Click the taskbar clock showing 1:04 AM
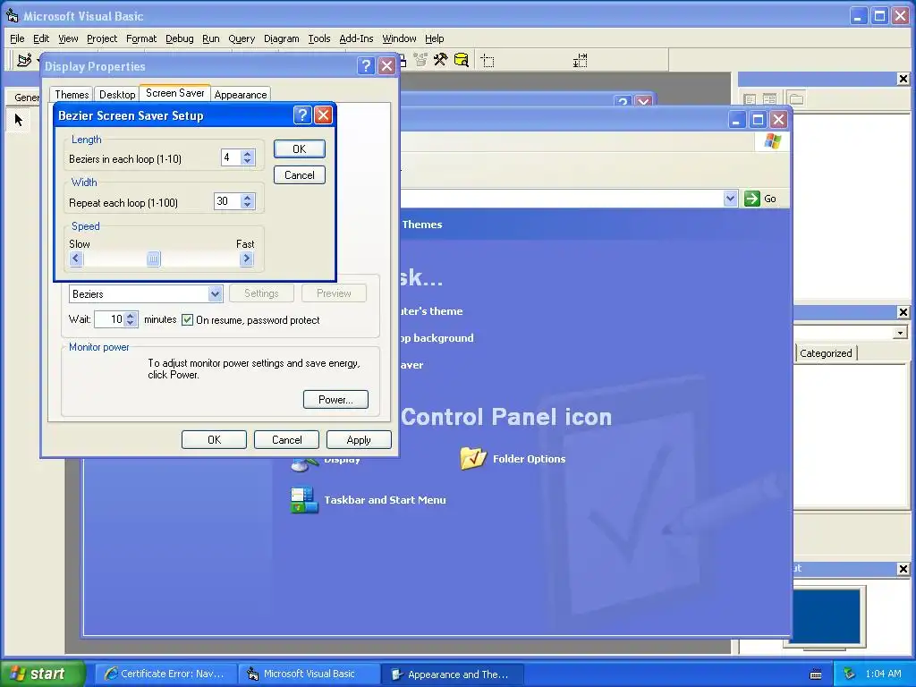Viewport: 916px width, 687px height. point(883,674)
